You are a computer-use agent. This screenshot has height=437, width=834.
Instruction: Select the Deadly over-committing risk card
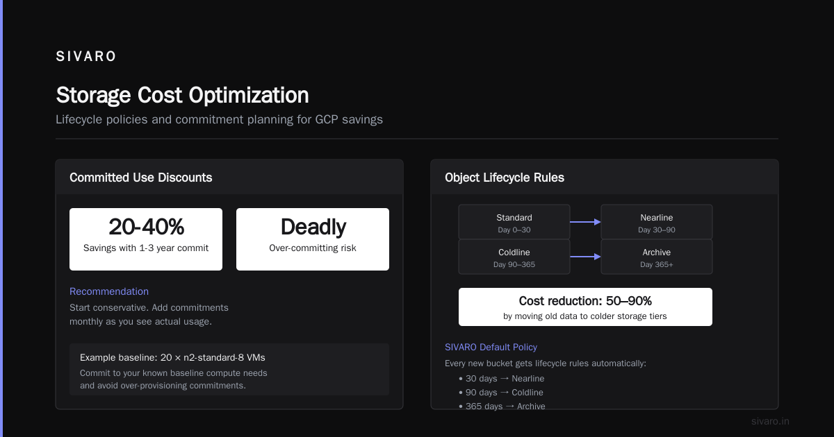tap(313, 239)
